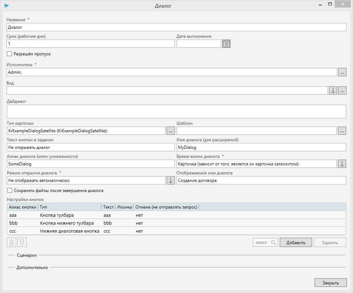Screen dimensions: 353x293
Task: Open the Тип карточки selection ellipsis button
Action: [171, 131]
